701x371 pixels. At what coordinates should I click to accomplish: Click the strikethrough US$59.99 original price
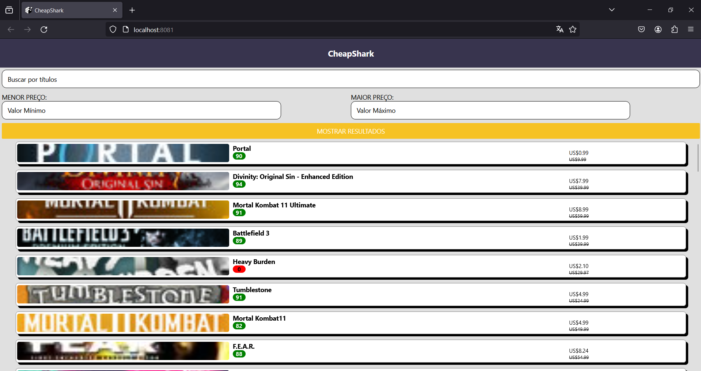(x=579, y=216)
